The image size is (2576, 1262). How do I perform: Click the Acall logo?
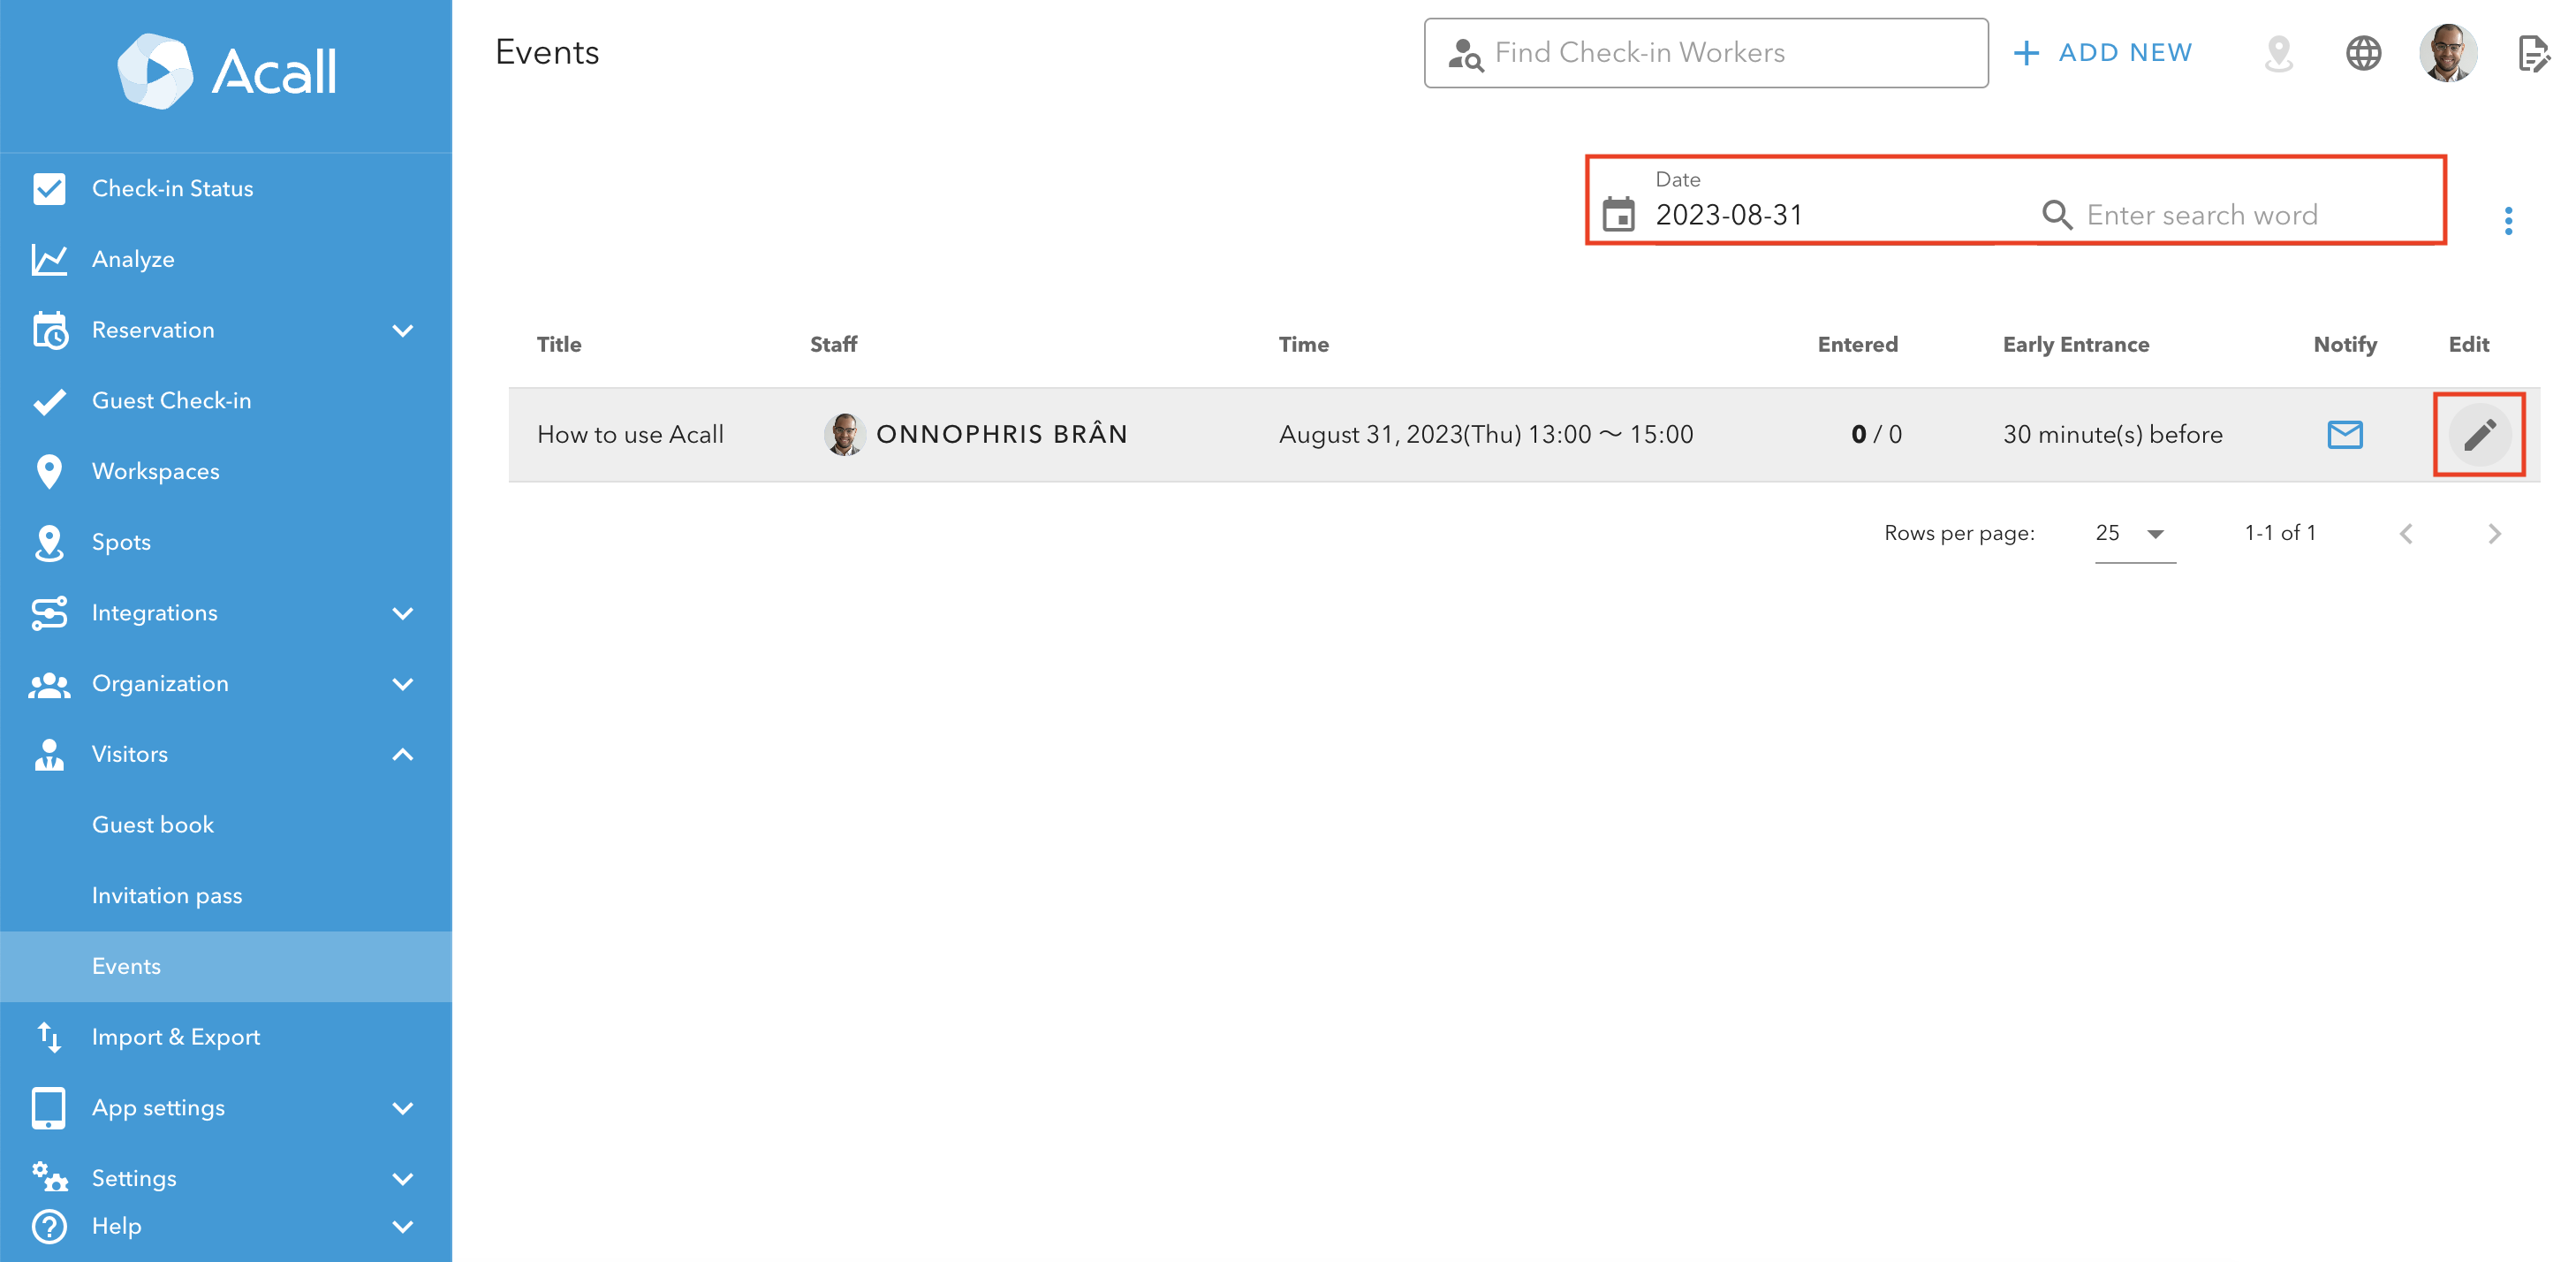[x=226, y=72]
